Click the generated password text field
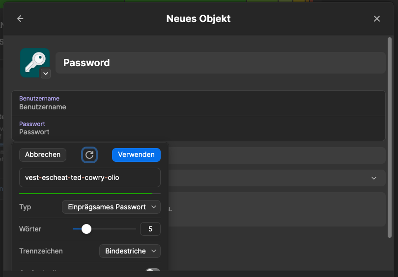The image size is (398, 277). [89, 177]
